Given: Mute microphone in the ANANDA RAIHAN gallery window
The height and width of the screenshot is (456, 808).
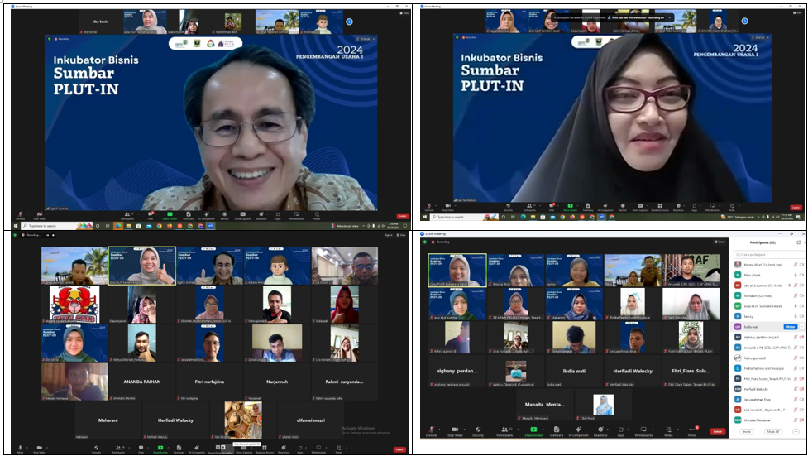Looking at the screenshot, I should 20,449.
